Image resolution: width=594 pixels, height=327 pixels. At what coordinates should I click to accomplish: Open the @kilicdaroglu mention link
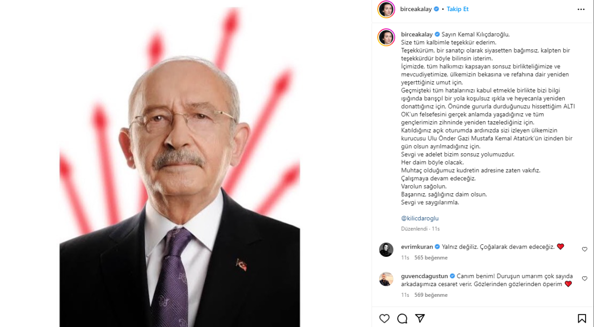[x=420, y=218]
